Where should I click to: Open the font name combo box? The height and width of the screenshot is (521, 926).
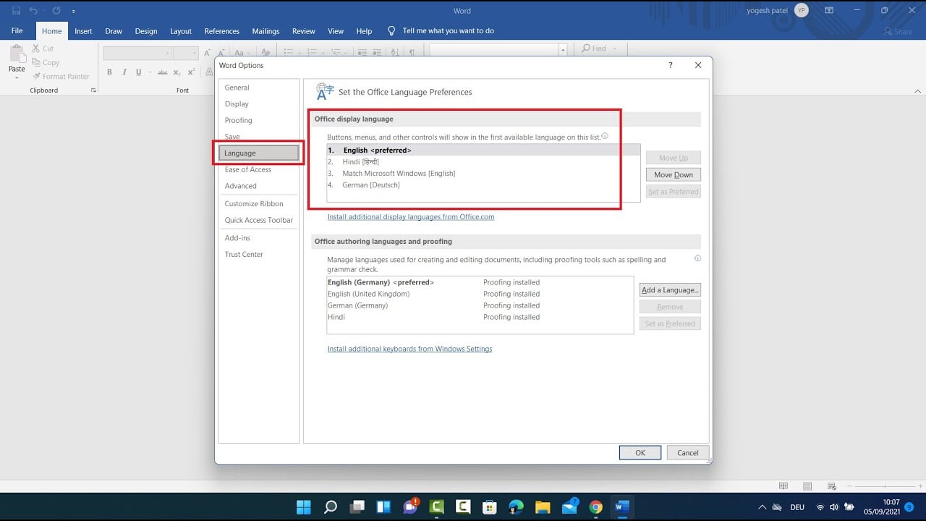coord(137,53)
